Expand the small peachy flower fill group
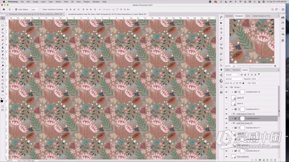289x162 pixels. point(232,114)
